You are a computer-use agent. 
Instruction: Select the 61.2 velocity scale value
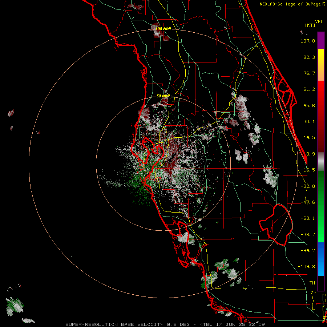coord(309,89)
